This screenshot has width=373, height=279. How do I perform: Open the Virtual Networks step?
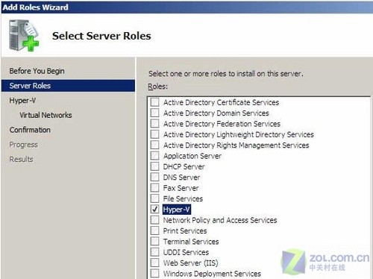pyautogui.click(x=46, y=115)
